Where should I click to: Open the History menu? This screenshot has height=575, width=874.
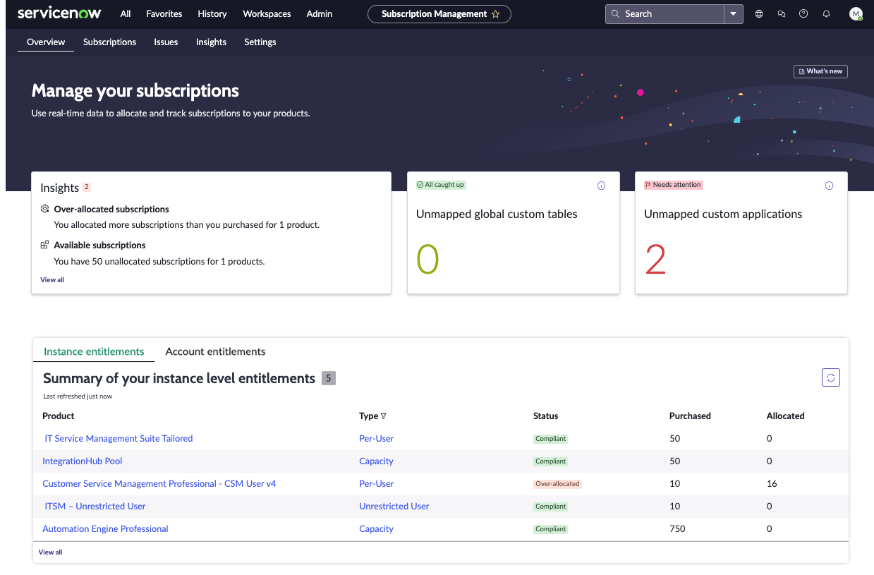212,14
